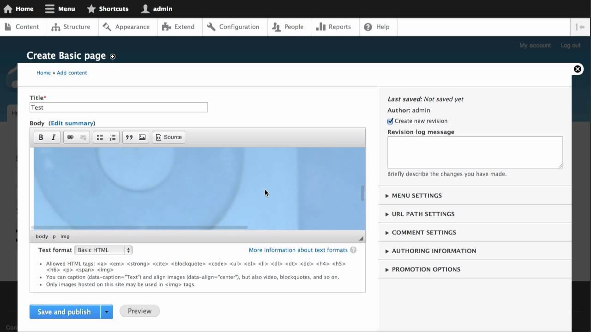Click the Title input field
The height and width of the screenshot is (332, 591).
pos(119,107)
